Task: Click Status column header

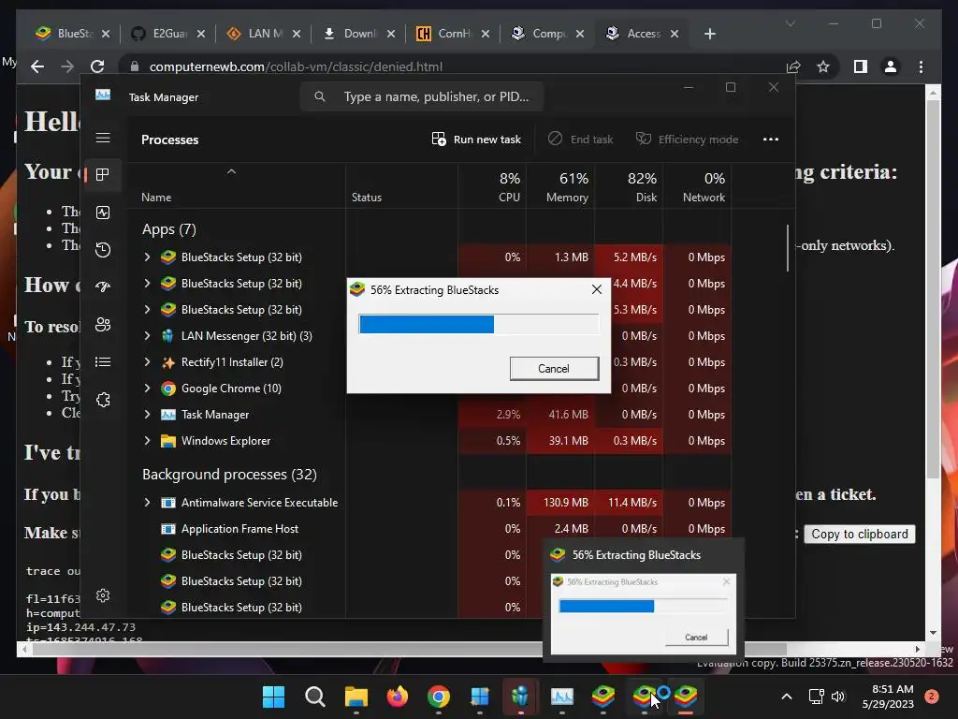Action: pyautogui.click(x=401, y=186)
